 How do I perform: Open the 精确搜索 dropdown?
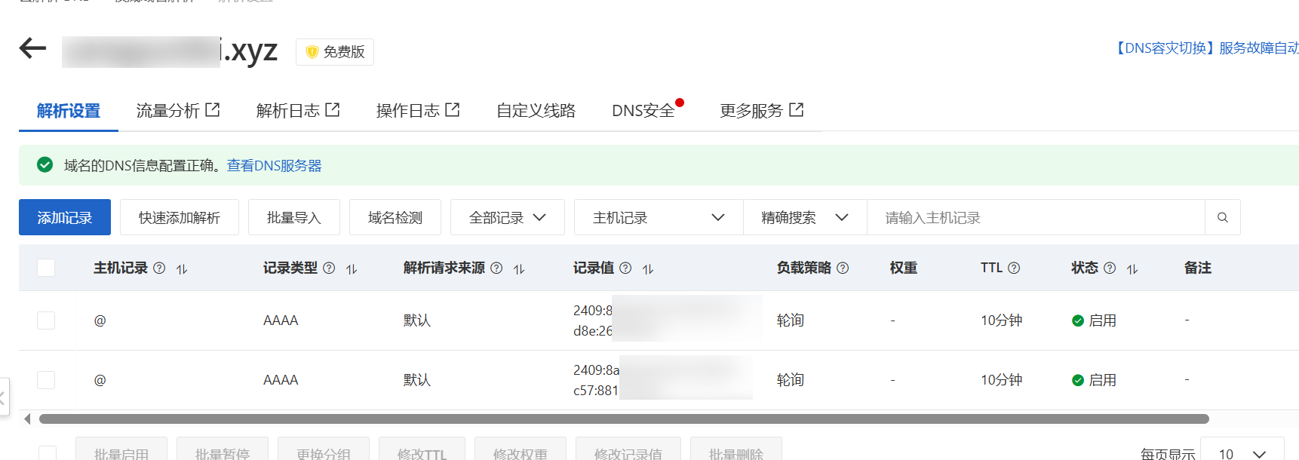[x=804, y=218]
